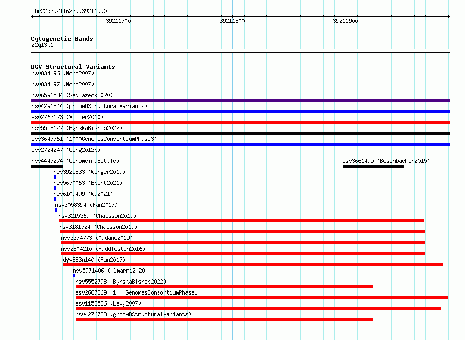
Task: Select the 22q13.1 cytogenetic band label
Action: 42,45
